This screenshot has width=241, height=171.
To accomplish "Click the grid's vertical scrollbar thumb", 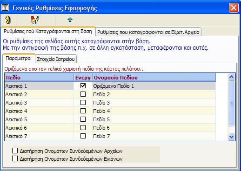I will click(231, 104).
